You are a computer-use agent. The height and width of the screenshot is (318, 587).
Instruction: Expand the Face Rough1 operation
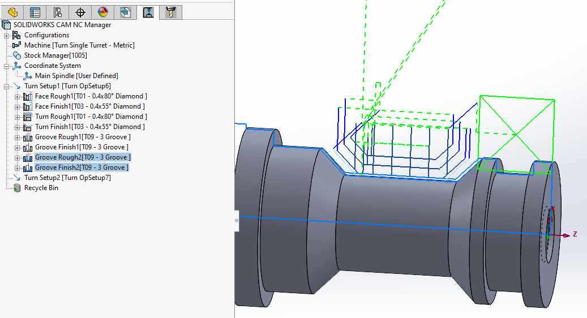tap(18, 96)
